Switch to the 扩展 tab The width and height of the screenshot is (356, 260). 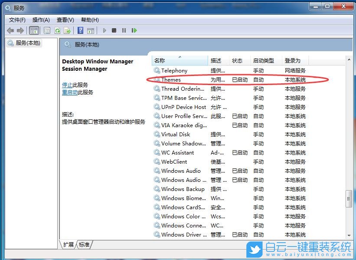(68, 244)
